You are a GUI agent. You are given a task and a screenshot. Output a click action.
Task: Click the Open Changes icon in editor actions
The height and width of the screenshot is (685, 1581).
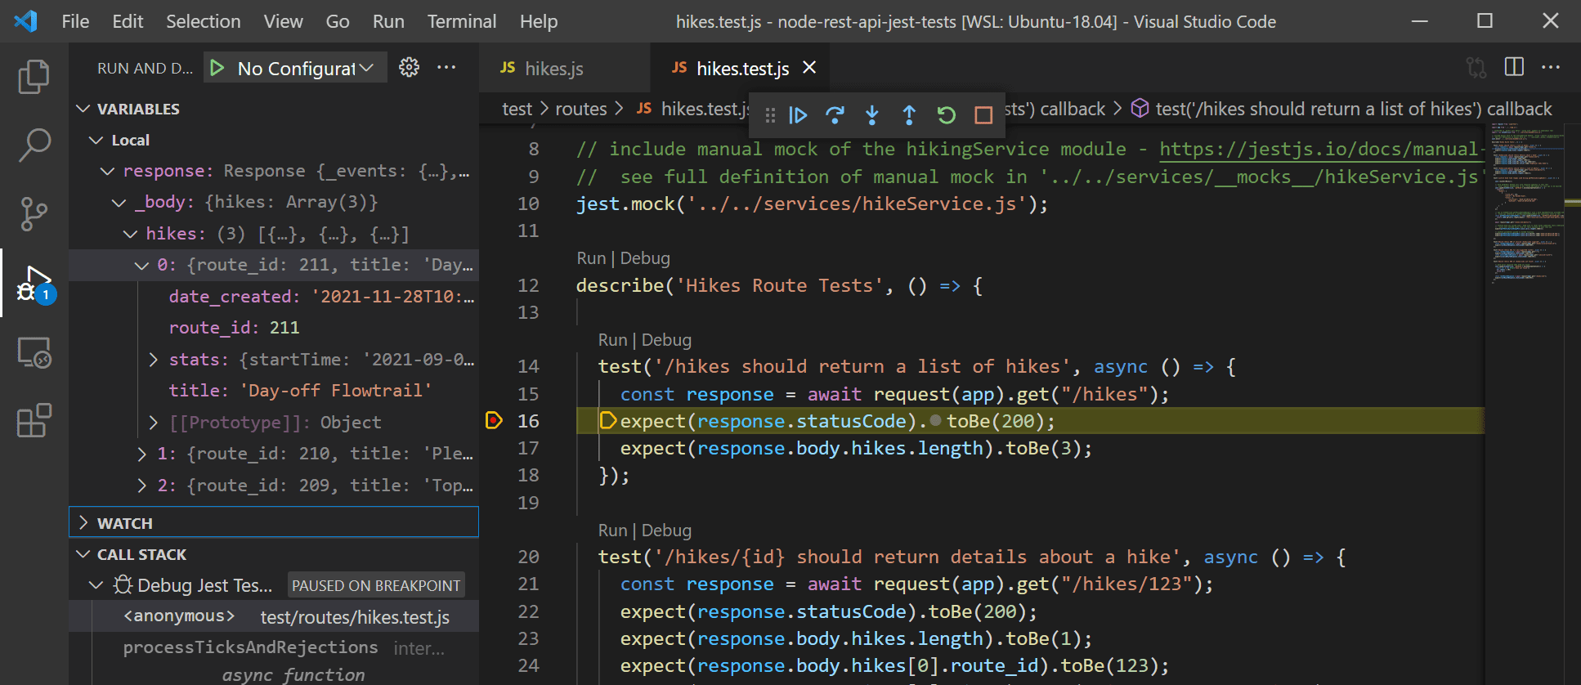1476,67
